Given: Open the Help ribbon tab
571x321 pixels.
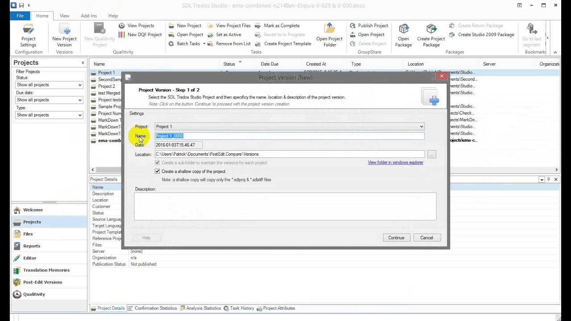Looking at the screenshot, I should pos(113,16).
